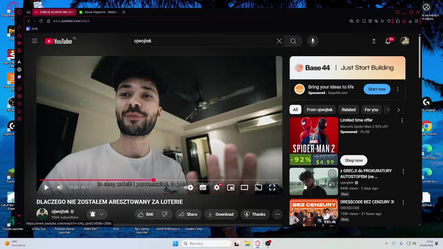
Task: Add z GRECJI video to Watch later
Action: click(332, 174)
